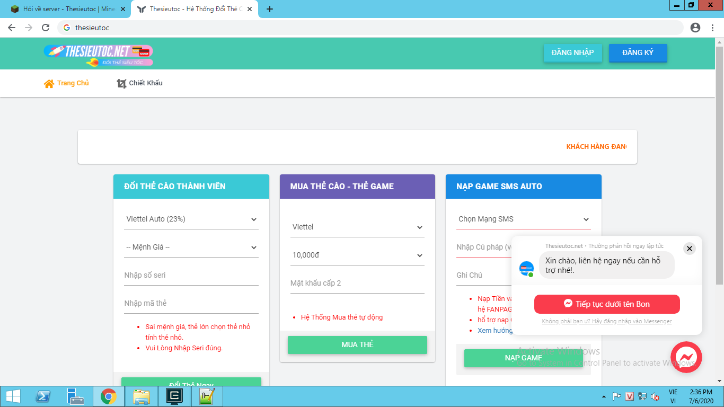Click 'Không phải bạn ư? Hãy đăng nhập vào Messenger' link
The height and width of the screenshot is (407, 724).
click(x=607, y=321)
